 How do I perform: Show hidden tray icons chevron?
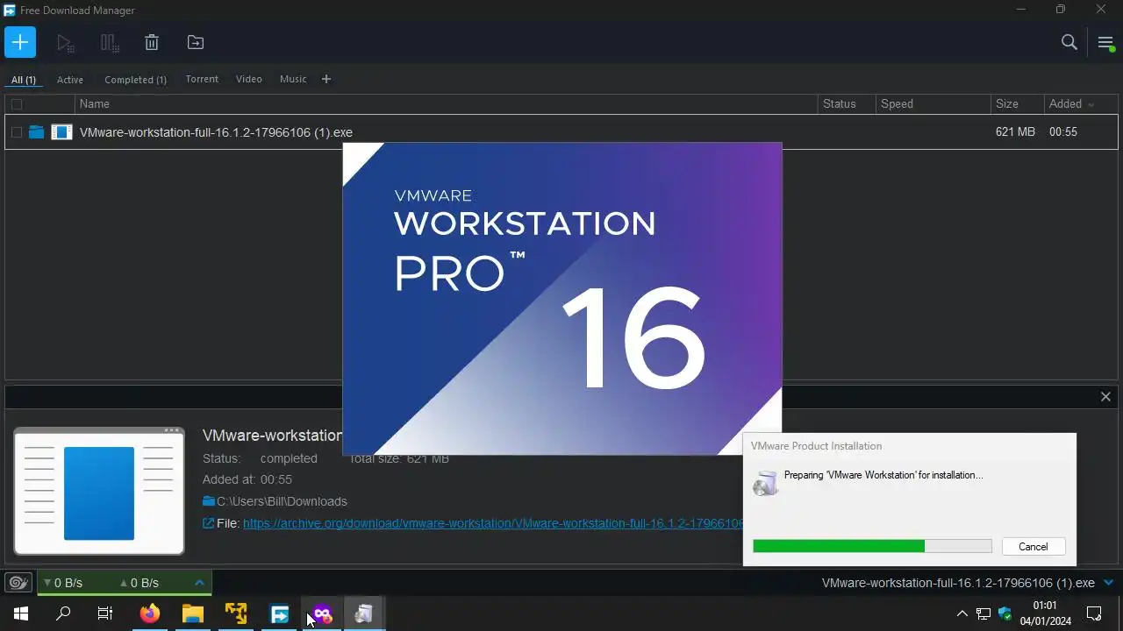[962, 613]
